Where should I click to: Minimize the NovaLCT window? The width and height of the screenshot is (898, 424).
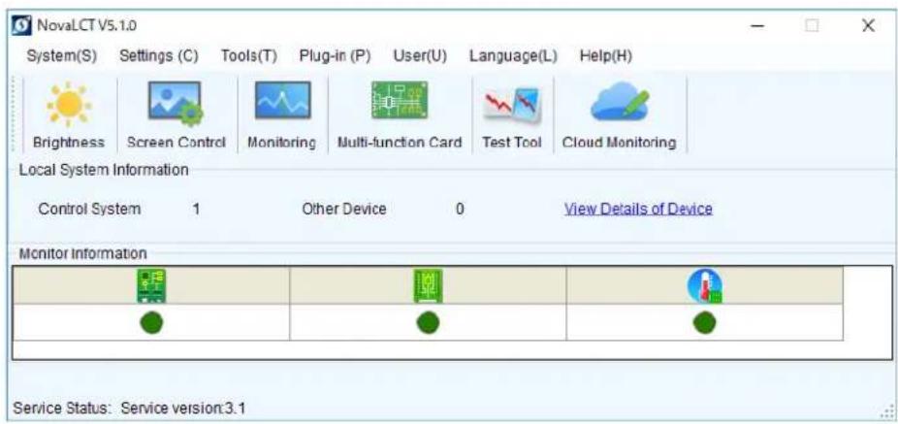point(758,26)
